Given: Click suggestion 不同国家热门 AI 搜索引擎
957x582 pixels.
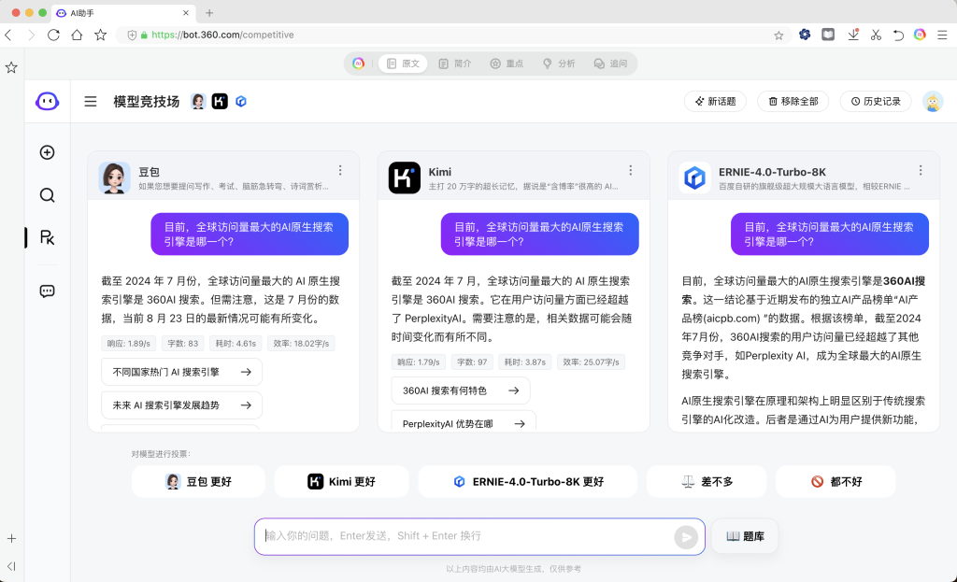Looking at the screenshot, I should click(182, 372).
